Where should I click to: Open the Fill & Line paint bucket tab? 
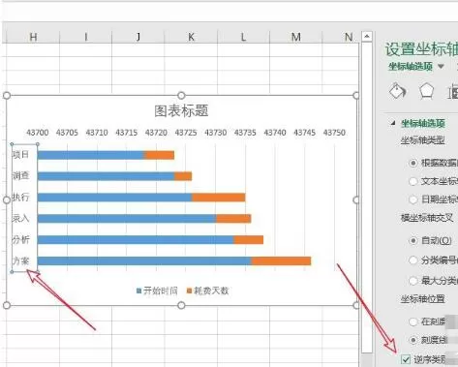[397, 91]
